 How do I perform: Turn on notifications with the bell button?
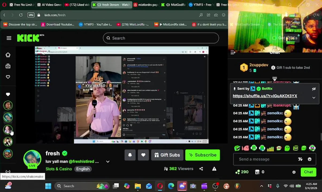coord(130,155)
